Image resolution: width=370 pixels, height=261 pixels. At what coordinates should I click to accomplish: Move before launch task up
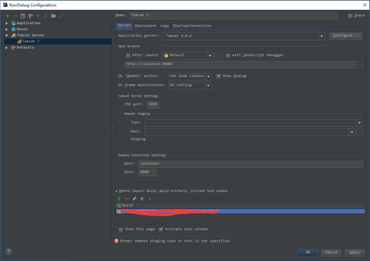142,199
